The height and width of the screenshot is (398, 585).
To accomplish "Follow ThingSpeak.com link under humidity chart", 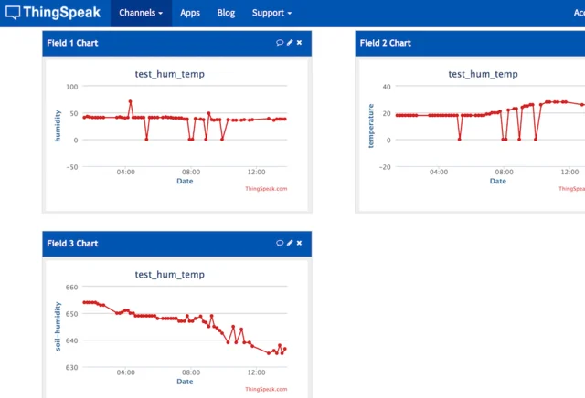I will tap(266, 189).
